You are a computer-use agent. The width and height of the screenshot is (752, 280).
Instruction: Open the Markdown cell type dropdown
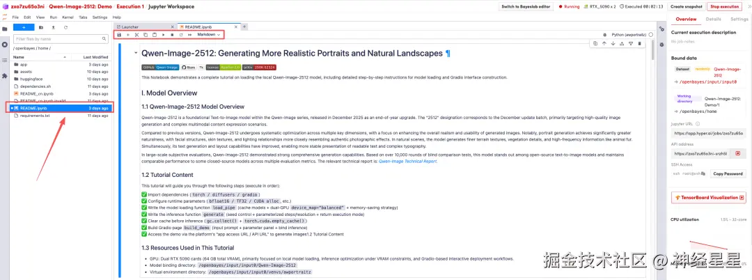pos(209,35)
